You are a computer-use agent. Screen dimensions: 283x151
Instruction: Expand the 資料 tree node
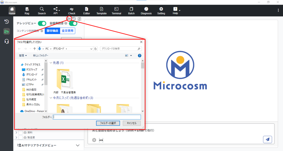16,132
